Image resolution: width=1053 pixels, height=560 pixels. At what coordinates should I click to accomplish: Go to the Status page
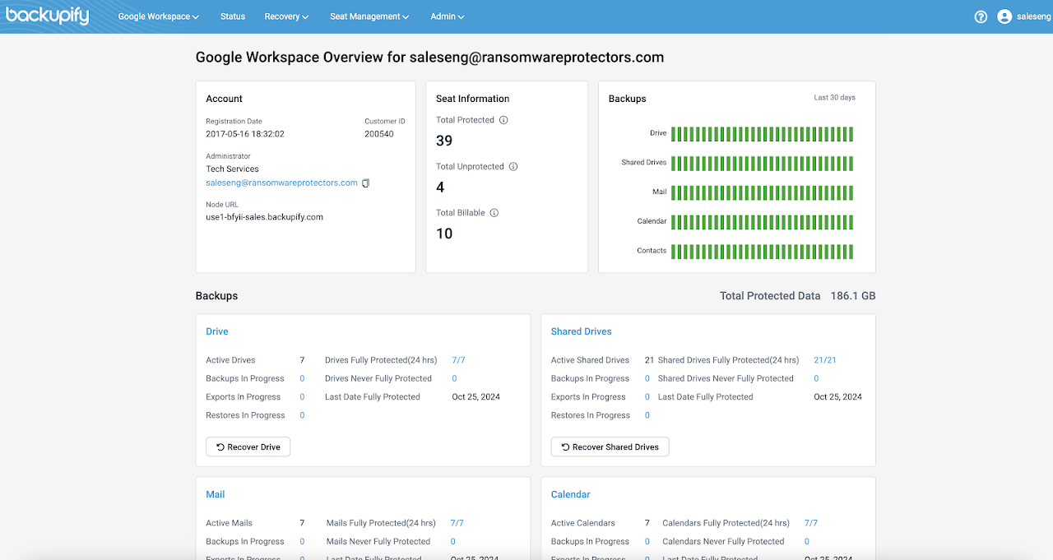pos(233,16)
